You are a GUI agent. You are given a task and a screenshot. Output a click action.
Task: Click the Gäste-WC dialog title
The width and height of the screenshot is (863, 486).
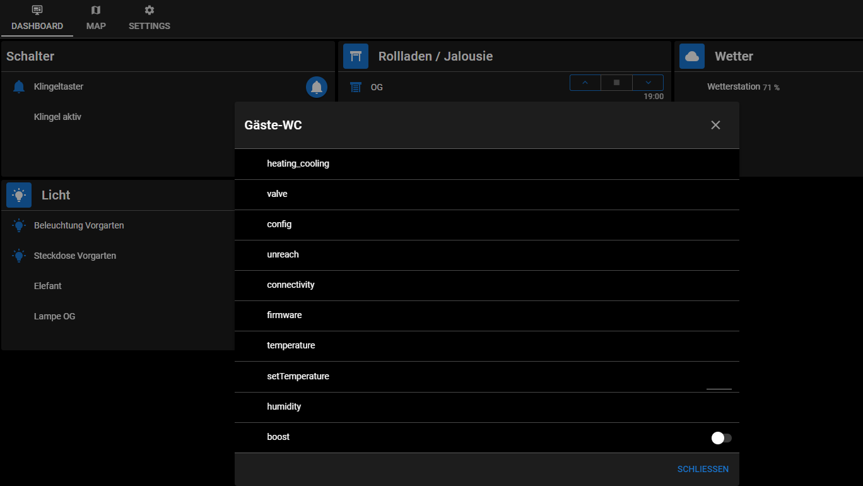(x=273, y=125)
